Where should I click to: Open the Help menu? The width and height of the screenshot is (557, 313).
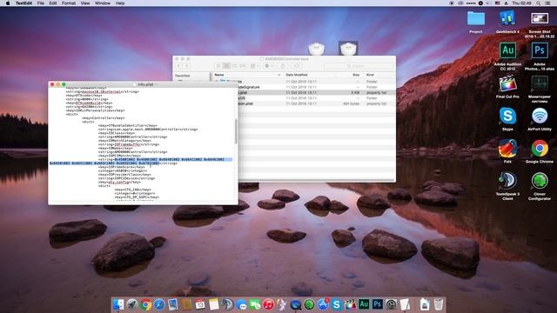120,3
